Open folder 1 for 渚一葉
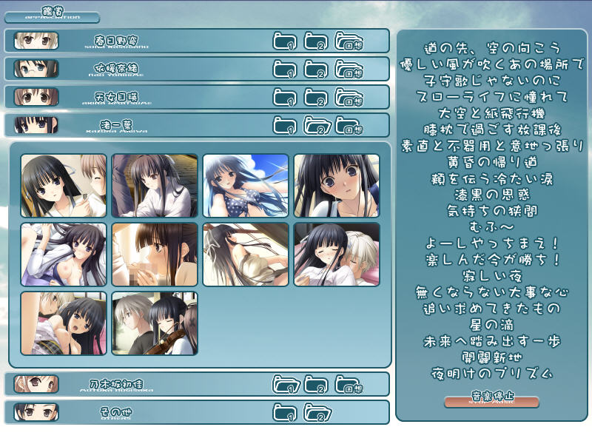The height and width of the screenshot is (444, 592). (x=285, y=125)
